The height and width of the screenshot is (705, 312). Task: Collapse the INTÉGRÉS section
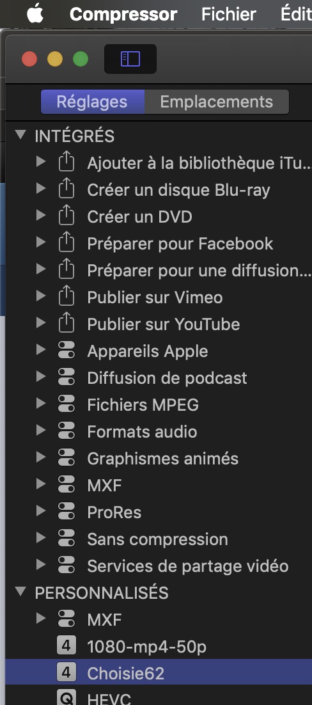click(x=20, y=135)
